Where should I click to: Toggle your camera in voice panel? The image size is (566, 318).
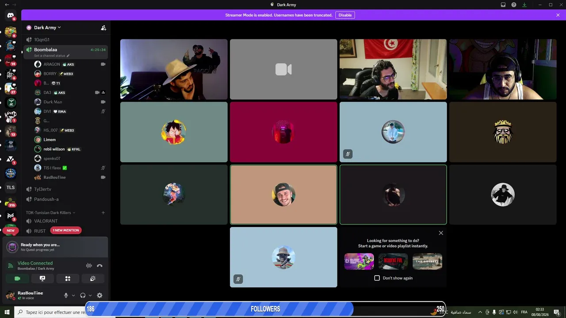[17, 279]
